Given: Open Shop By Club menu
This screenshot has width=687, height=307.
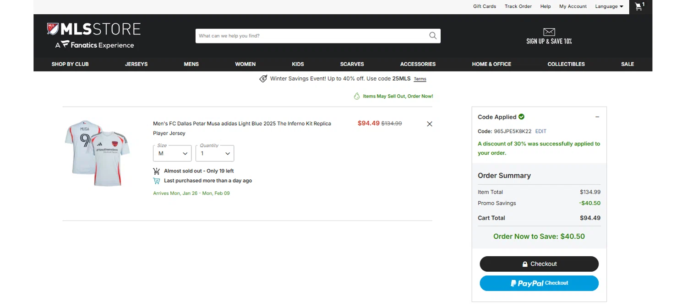Looking at the screenshot, I should click(x=70, y=64).
